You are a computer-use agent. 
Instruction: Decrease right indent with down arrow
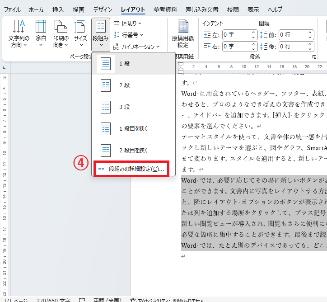[x=253, y=49]
